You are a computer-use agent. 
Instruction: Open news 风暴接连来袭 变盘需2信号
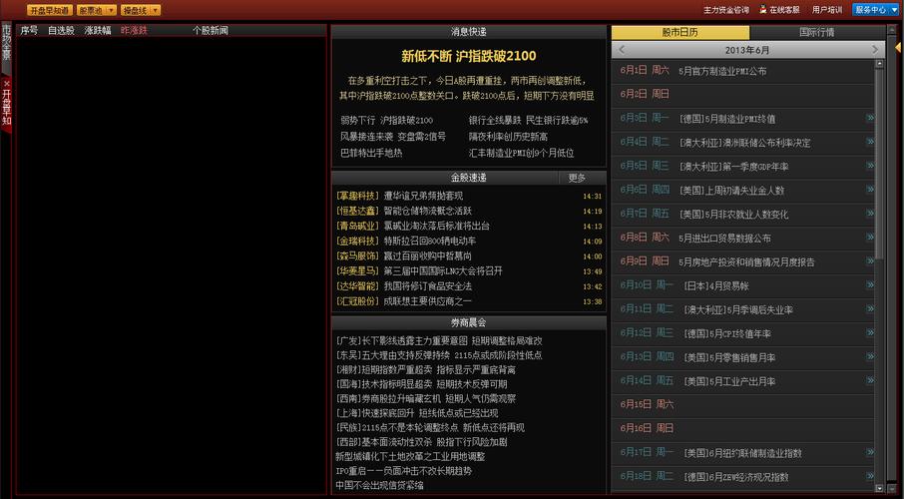(393, 136)
